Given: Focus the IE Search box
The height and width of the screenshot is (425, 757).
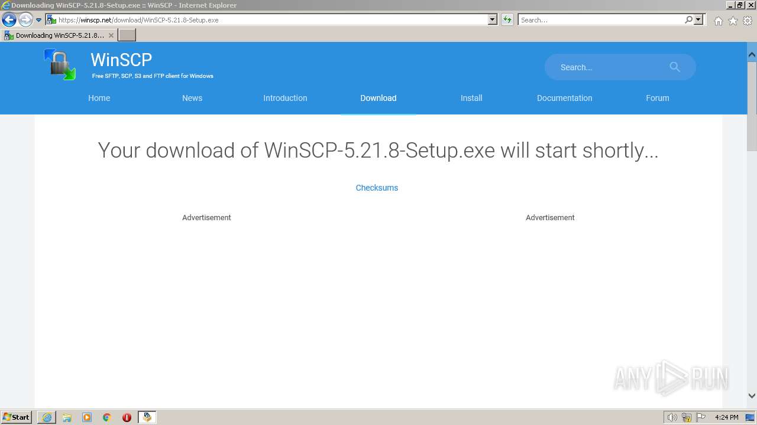Looking at the screenshot, I should pos(601,19).
